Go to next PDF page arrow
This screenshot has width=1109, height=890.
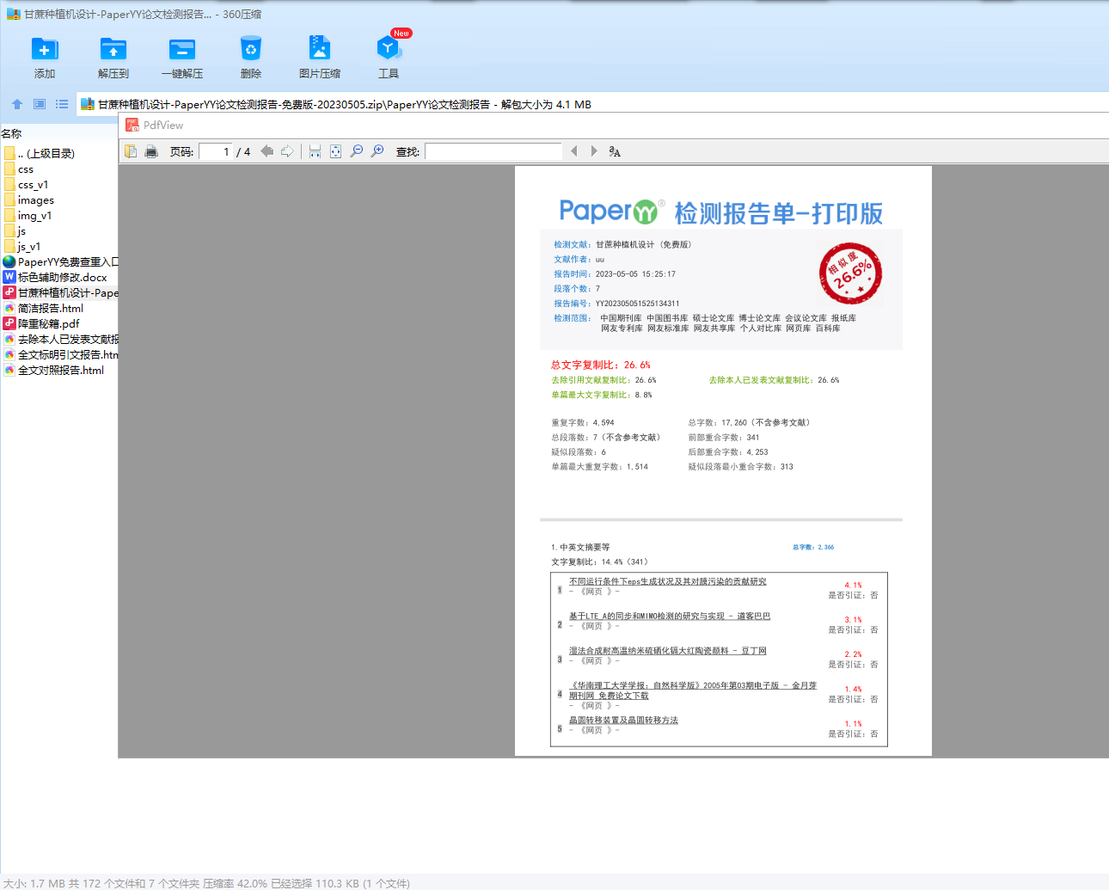point(288,151)
